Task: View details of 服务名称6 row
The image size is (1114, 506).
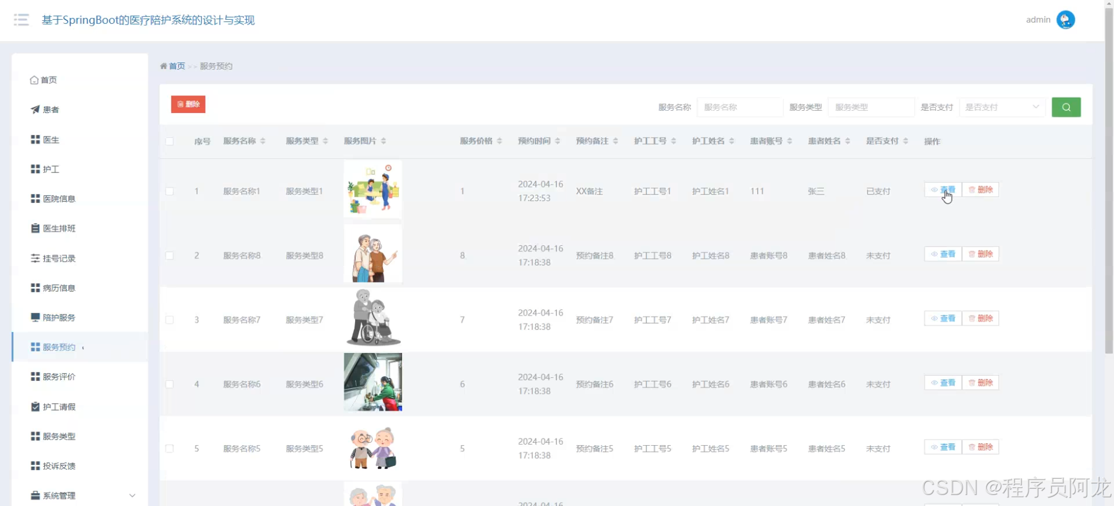Action: point(943,383)
